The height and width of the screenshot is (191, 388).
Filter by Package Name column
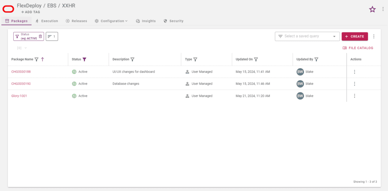point(36,59)
